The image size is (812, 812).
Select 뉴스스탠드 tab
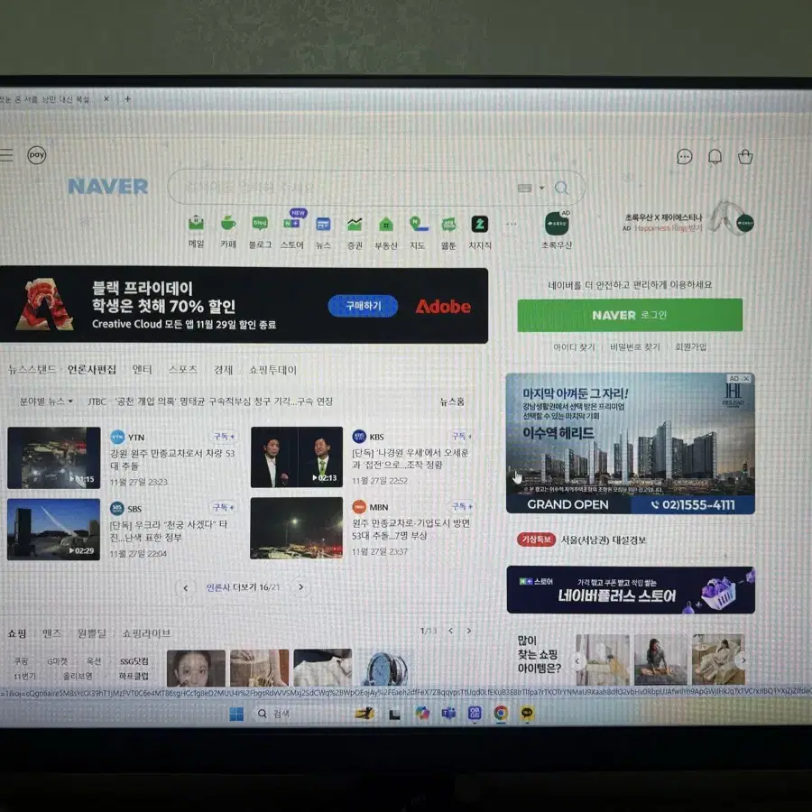click(32, 369)
